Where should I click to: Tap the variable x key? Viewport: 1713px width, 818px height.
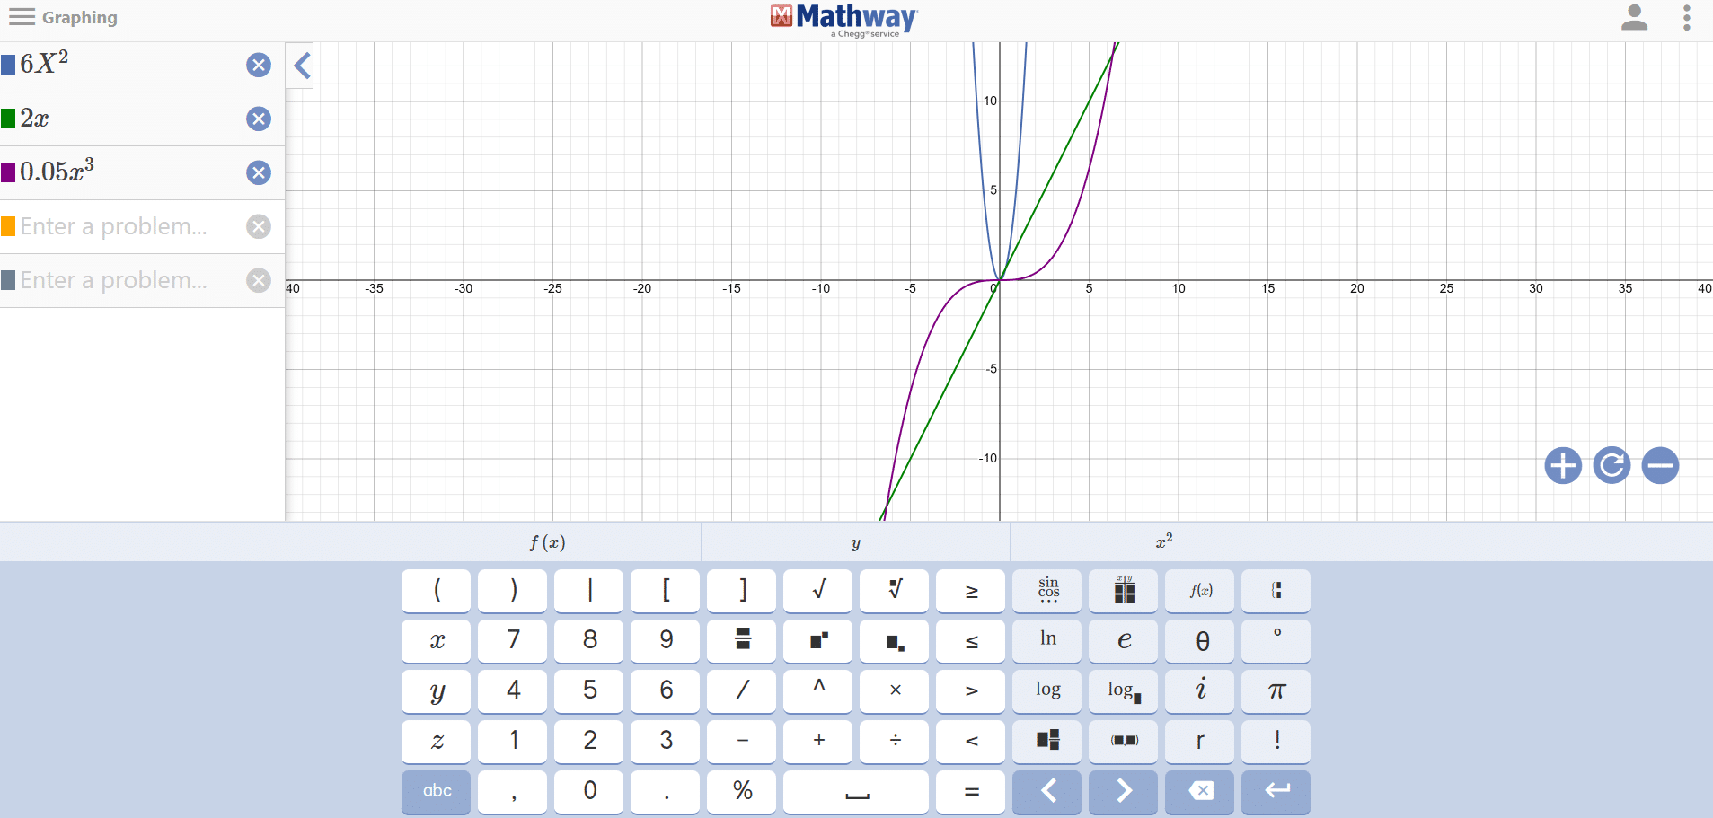[x=437, y=640]
